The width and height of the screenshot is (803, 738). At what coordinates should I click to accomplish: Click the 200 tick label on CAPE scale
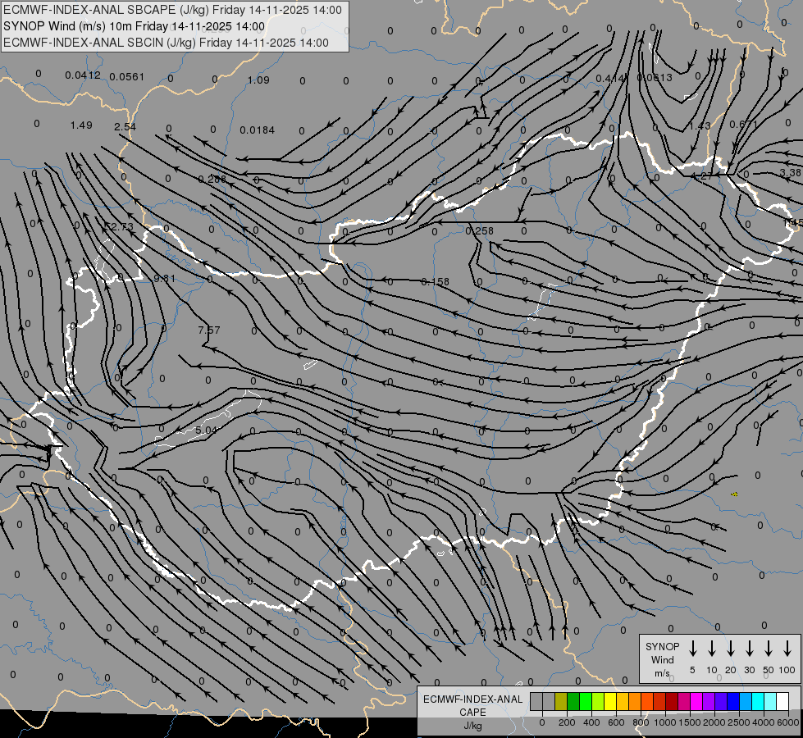[567, 722]
